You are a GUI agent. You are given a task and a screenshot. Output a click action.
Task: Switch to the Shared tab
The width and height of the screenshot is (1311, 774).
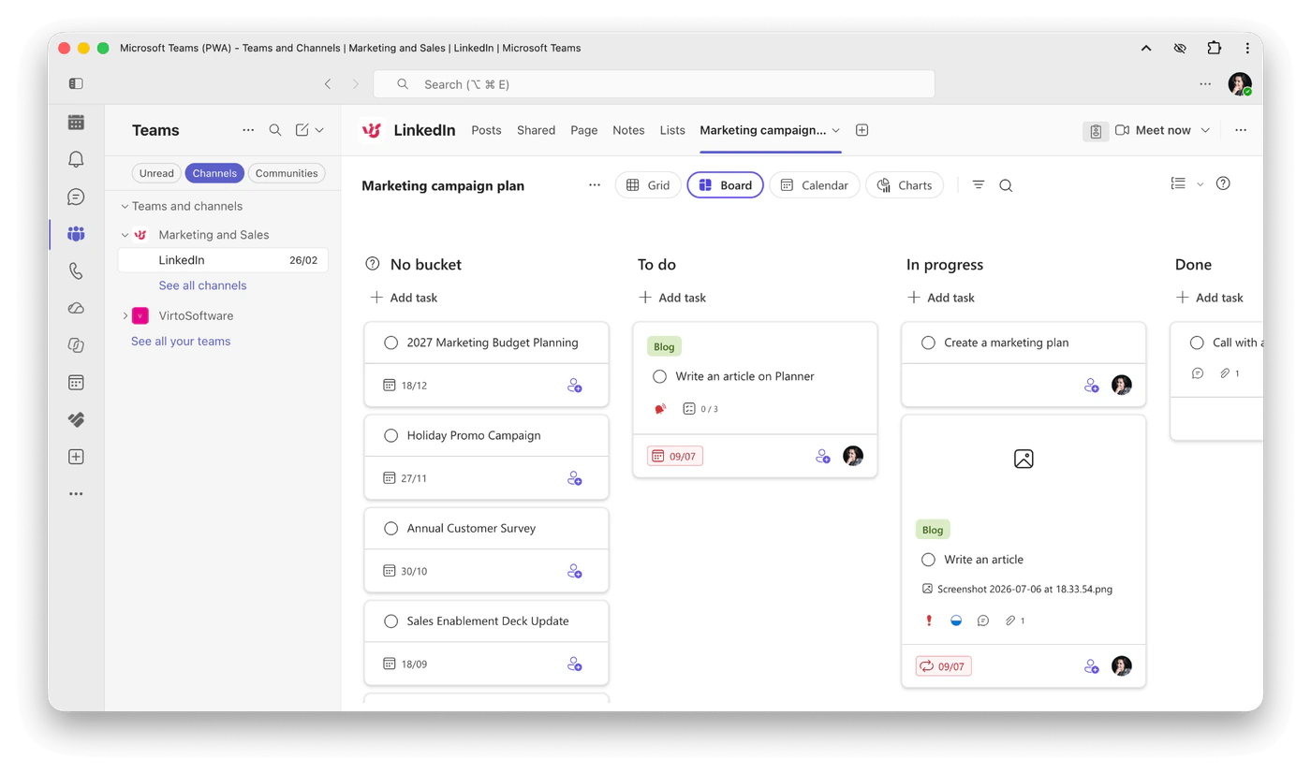536,130
